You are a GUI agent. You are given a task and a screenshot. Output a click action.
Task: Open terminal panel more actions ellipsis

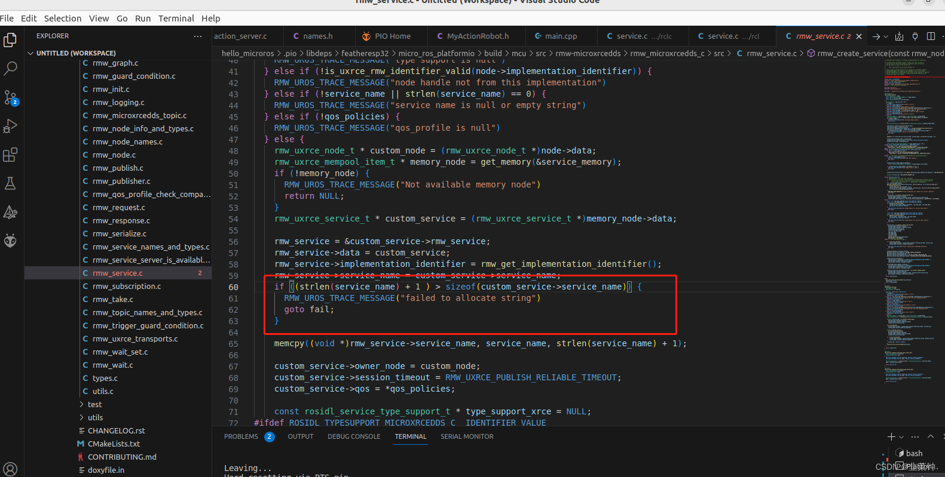915,437
